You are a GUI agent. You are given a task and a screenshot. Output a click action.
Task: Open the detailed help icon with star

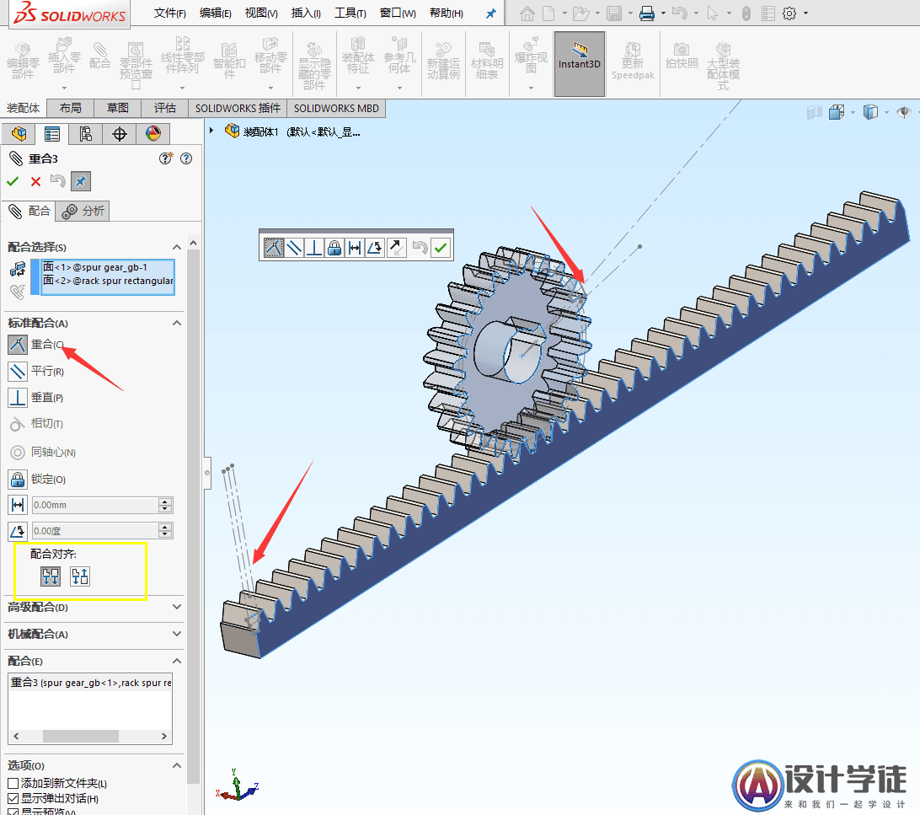click(x=166, y=158)
